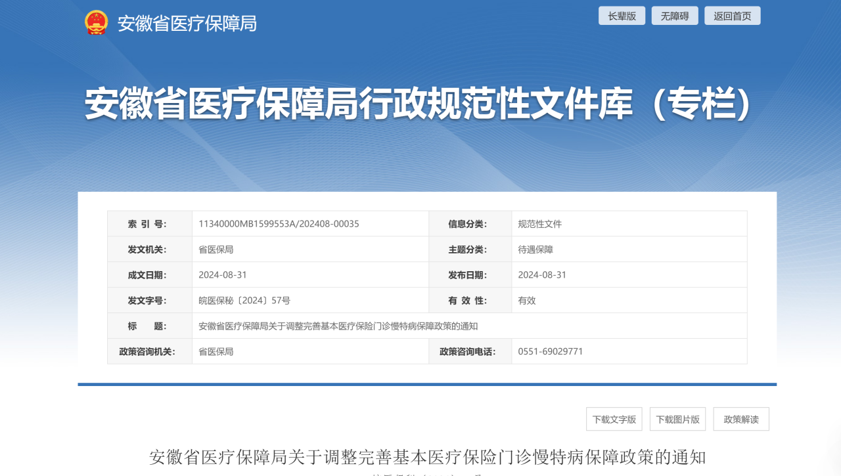This screenshot has width=841, height=476.
Task: Click the 发文字号 label cell
Action: tap(150, 301)
